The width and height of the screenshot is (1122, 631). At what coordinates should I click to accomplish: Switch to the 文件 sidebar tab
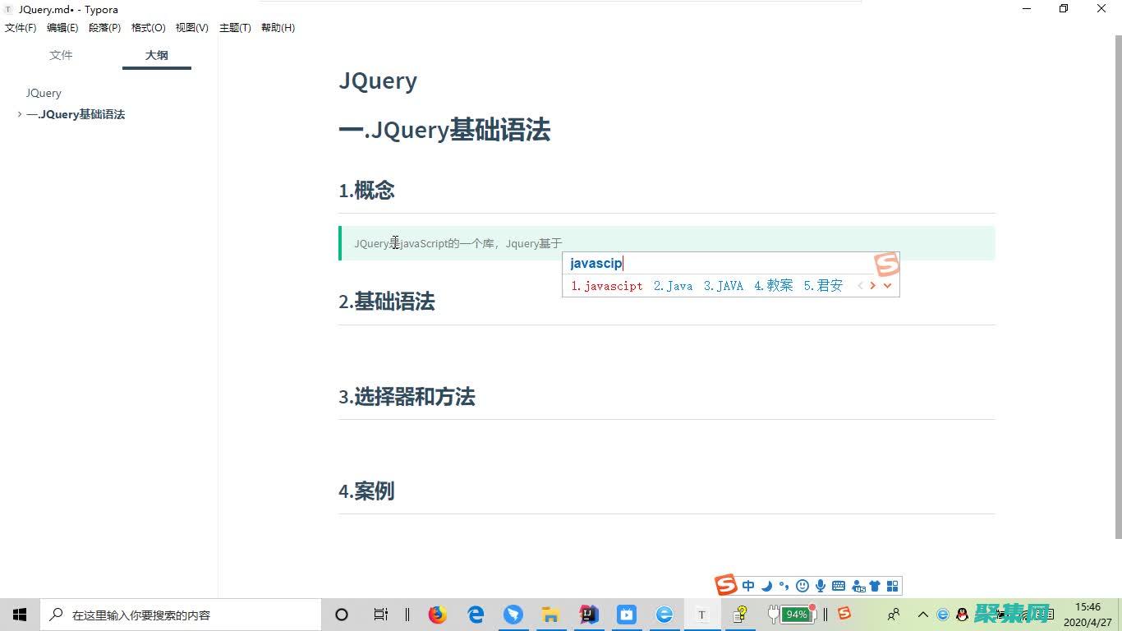[x=61, y=55]
